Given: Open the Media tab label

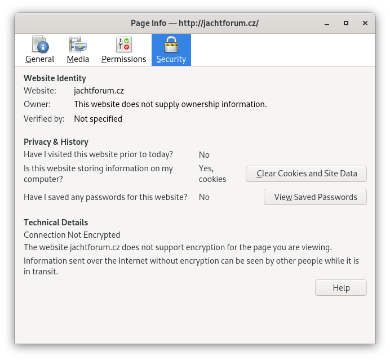Looking at the screenshot, I should (x=78, y=59).
